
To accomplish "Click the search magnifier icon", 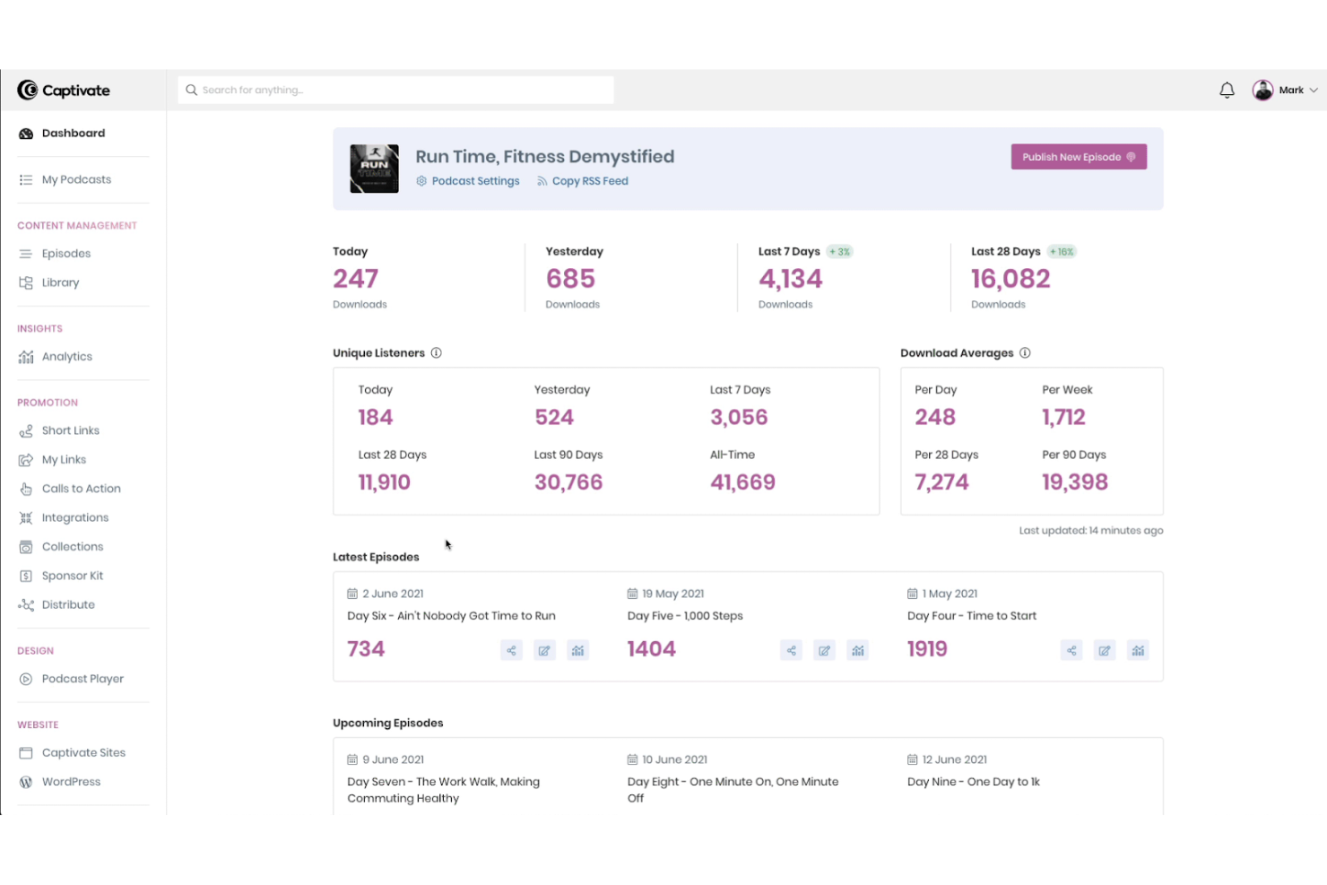I will point(191,90).
